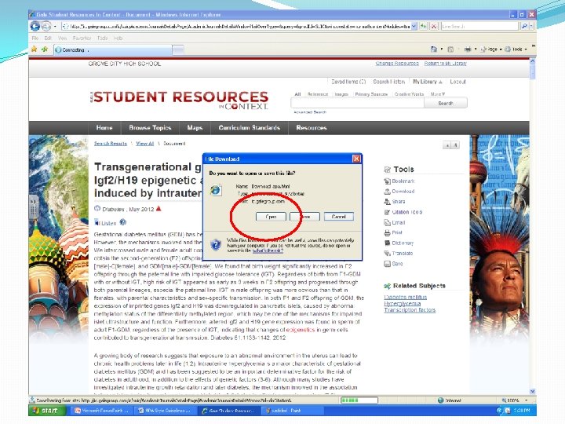
Task: Click the red Stop loading icon
Action: click(x=434, y=26)
